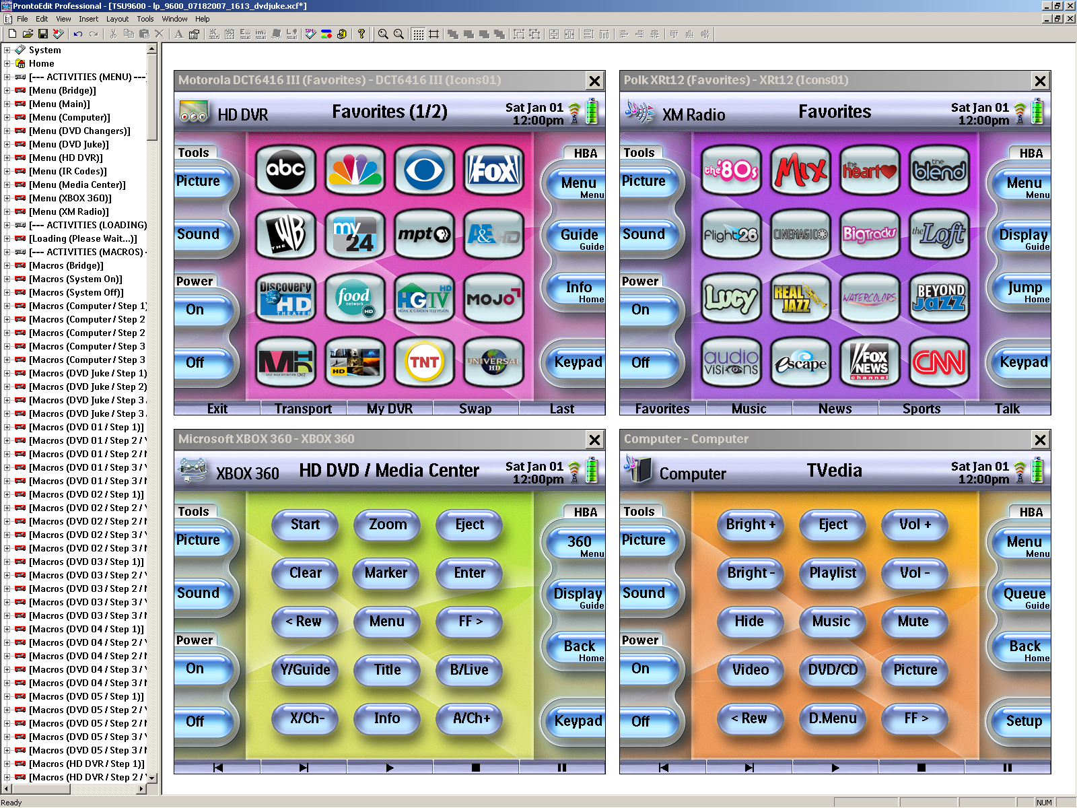Select the Real Jazz station icon

pos(800,298)
